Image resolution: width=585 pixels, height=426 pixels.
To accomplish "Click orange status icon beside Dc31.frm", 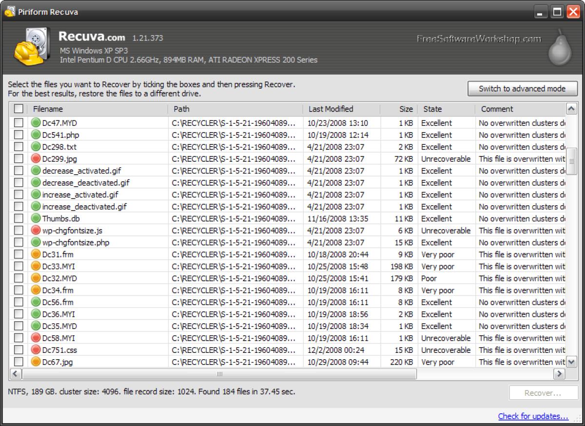I will (x=36, y=254).
